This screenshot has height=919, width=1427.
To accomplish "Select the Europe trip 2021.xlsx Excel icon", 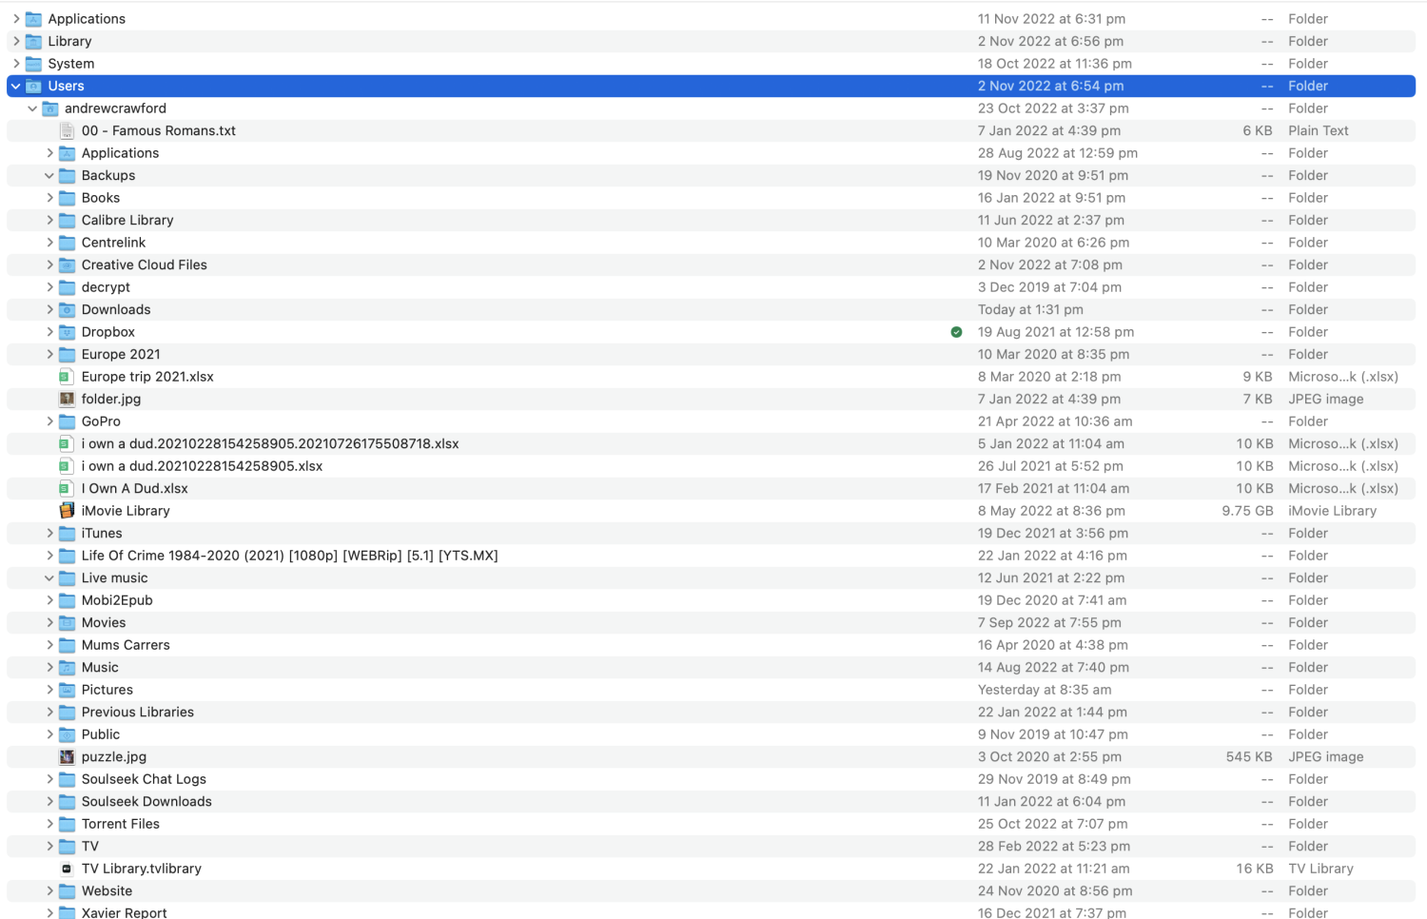I will click(66, 377).
